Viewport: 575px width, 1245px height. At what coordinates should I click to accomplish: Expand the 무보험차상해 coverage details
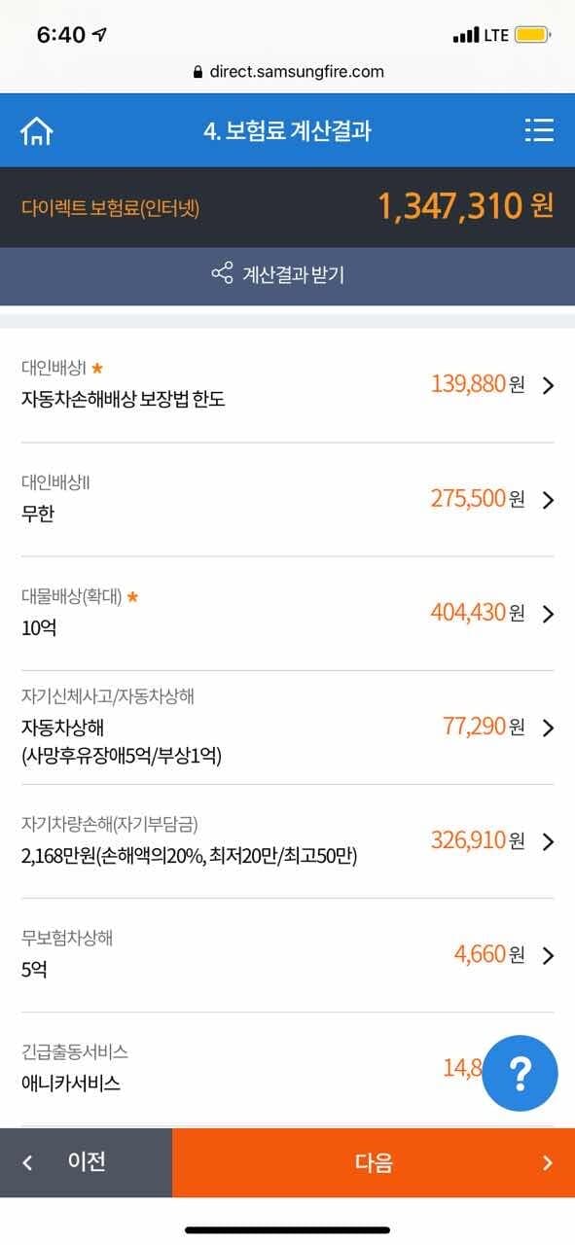pos(545,954)
